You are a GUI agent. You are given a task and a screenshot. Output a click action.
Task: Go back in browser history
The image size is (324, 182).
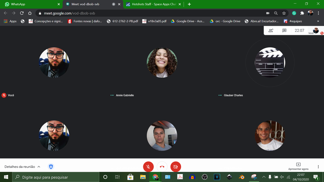pos(6,13)
